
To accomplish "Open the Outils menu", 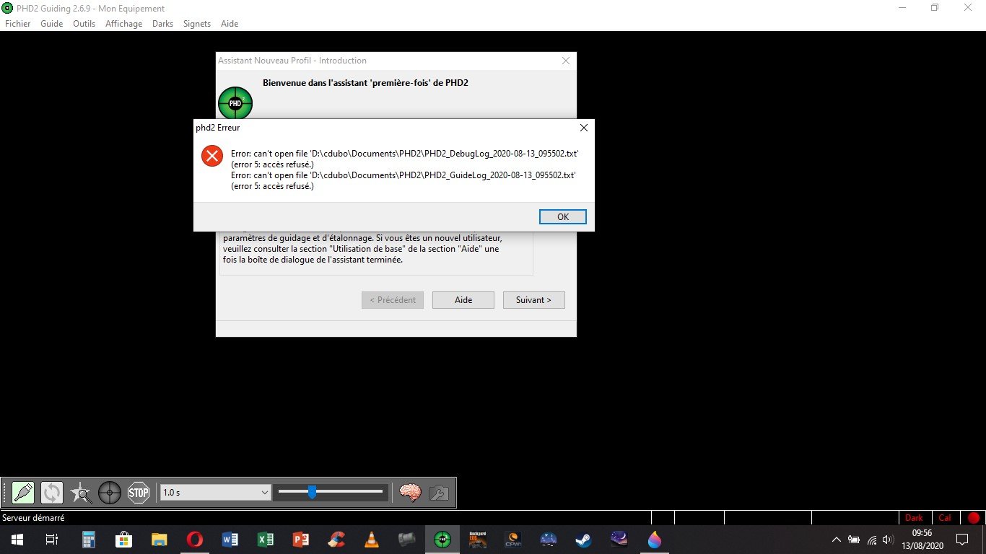I will pos(84,24).
